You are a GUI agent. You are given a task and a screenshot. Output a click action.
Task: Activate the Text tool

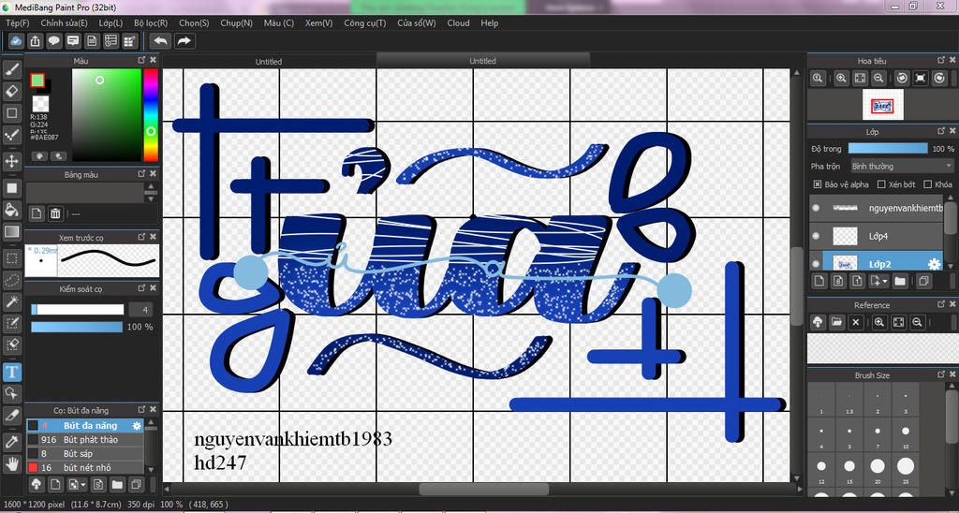point(11,371)
